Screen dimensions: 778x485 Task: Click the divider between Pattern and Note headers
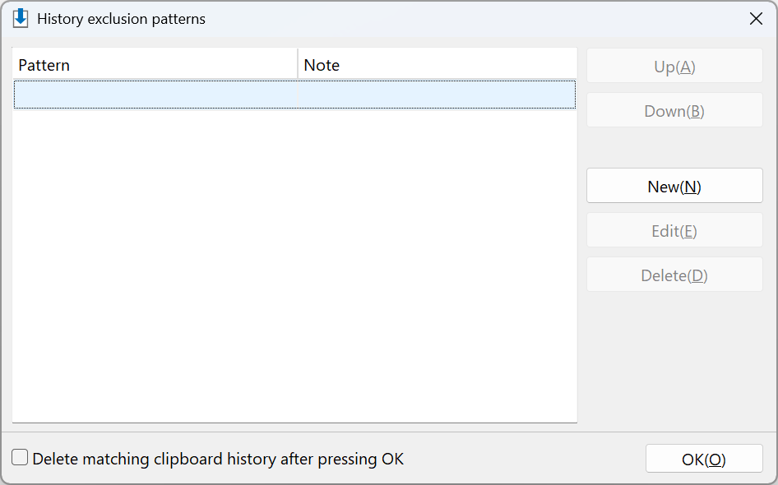point(298,64)
